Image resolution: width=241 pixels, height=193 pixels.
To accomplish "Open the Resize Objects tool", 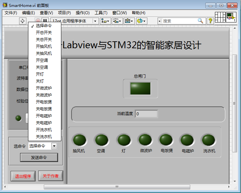I will pyautogui.click(x=129, y=21).
